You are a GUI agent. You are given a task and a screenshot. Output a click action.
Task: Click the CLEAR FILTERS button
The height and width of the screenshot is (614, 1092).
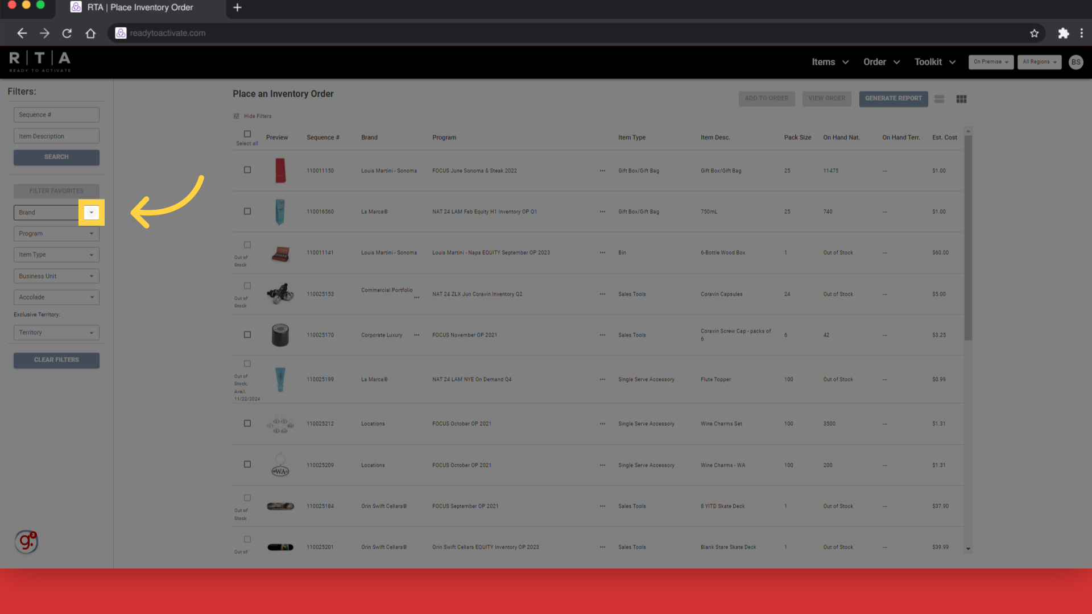click(56, 360)
